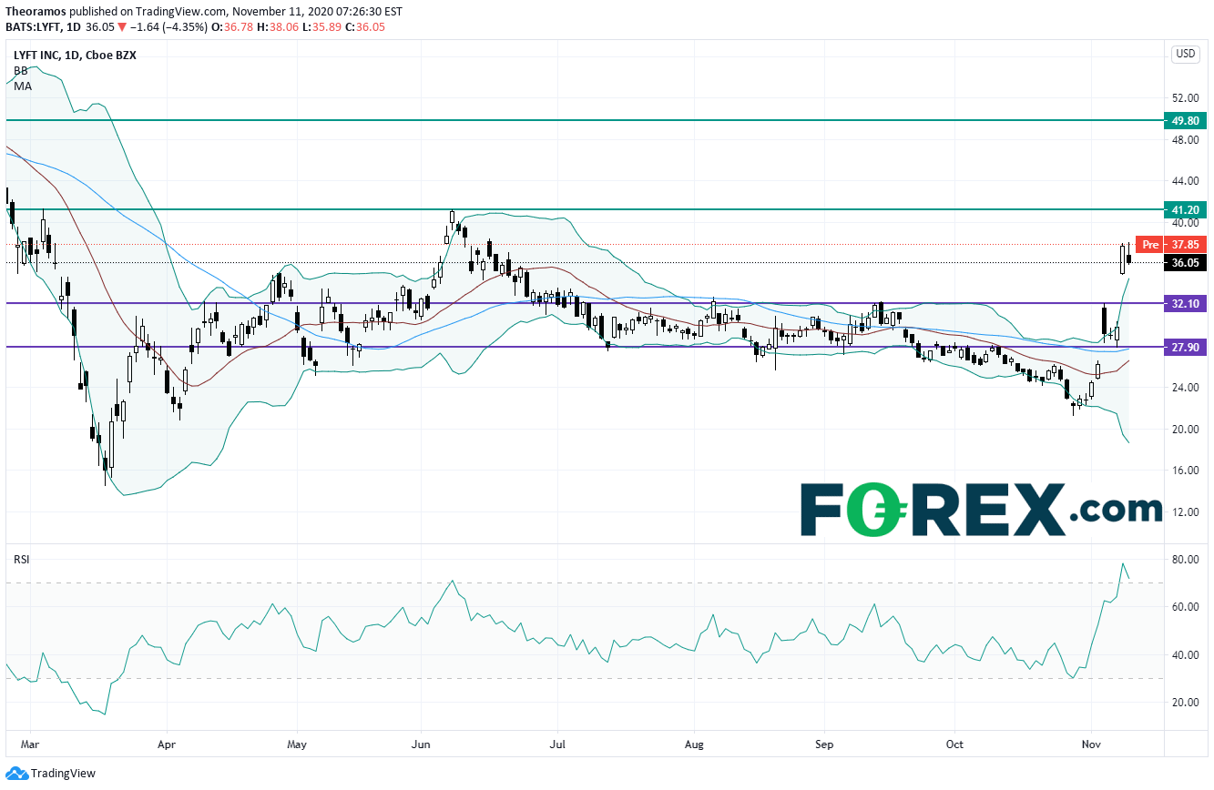
Task: Click the Jun label on time axis
Action: click(x=421, y=743)
